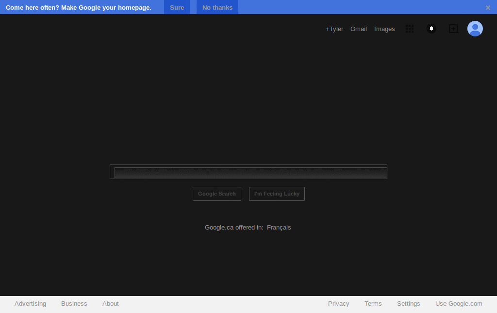
Task: Open the notifications bell
Action: pyautogui.click(x=431, y=29)
